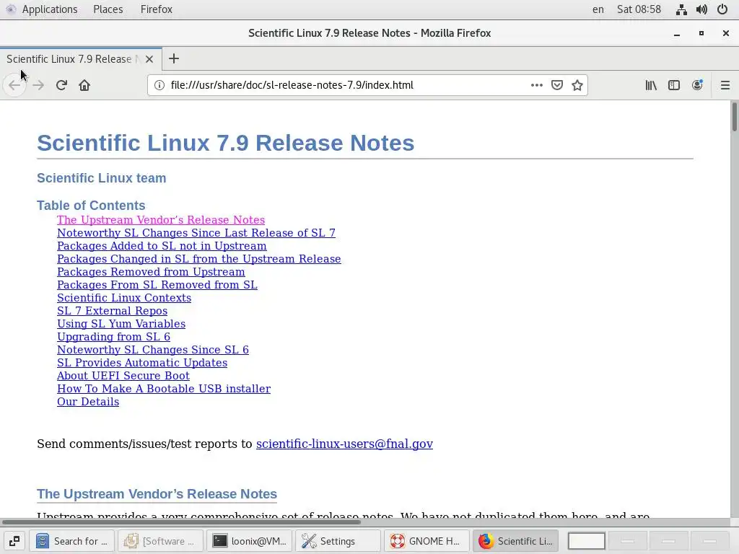The height and width of the screenshot is (554, 739).
Task: Open the Library view history and bookmarks
Action: 651,85
